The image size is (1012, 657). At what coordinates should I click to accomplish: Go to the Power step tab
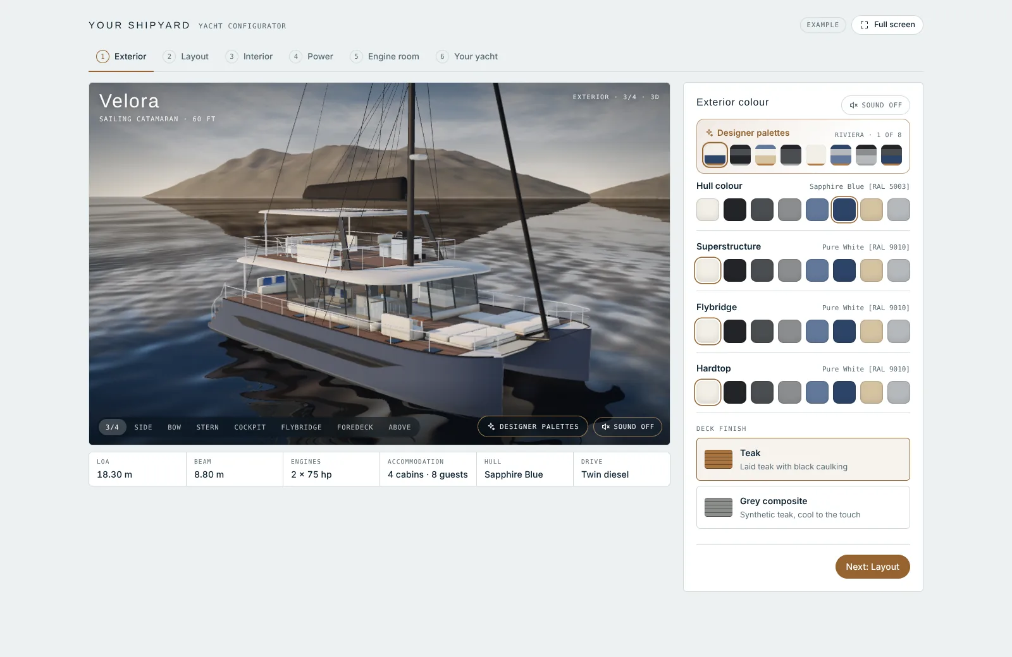pyautogui.click(x=311, y=56)
